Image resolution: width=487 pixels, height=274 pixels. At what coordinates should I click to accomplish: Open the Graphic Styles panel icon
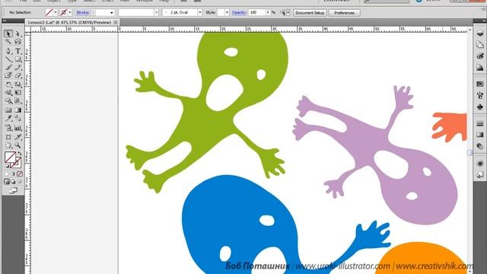click(x=480, y=174)
